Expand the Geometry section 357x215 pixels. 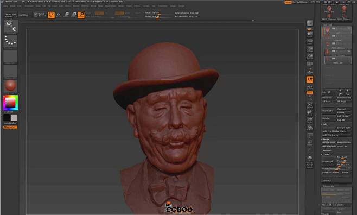[329, 186]
